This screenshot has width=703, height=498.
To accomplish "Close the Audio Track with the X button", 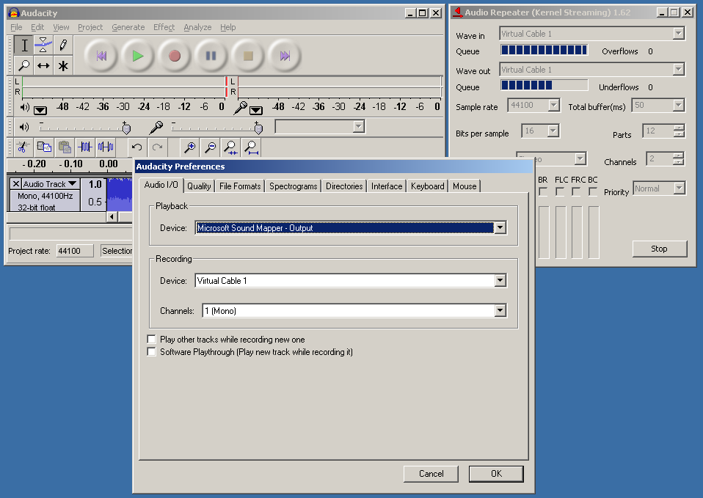I will click(15, 184).
